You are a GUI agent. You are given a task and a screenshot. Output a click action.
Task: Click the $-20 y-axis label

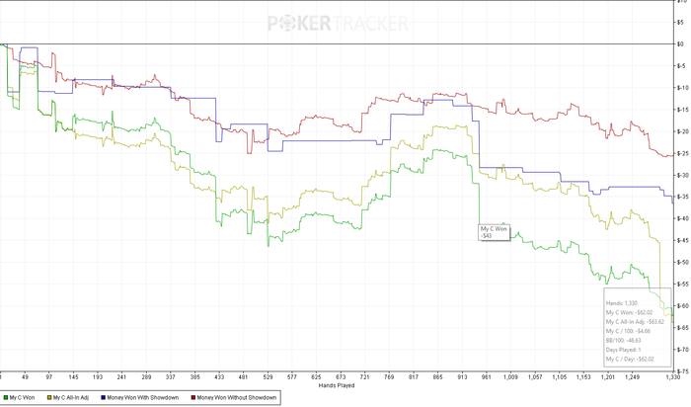coord(681,131)
